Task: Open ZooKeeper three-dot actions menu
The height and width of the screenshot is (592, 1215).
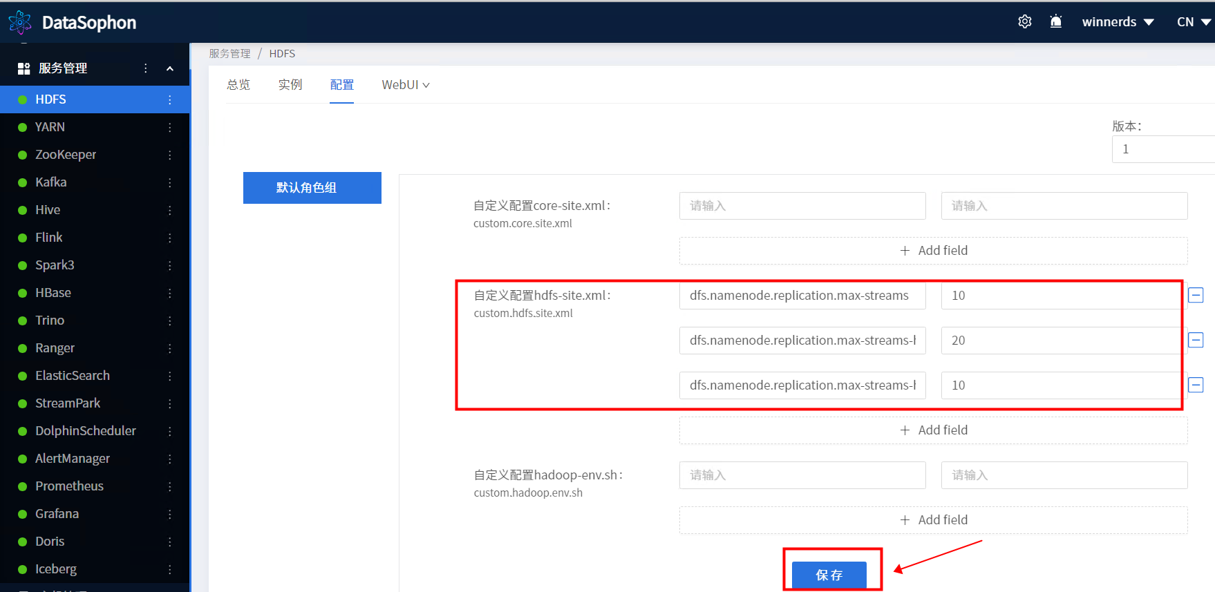Action: (x=169, y=155)
